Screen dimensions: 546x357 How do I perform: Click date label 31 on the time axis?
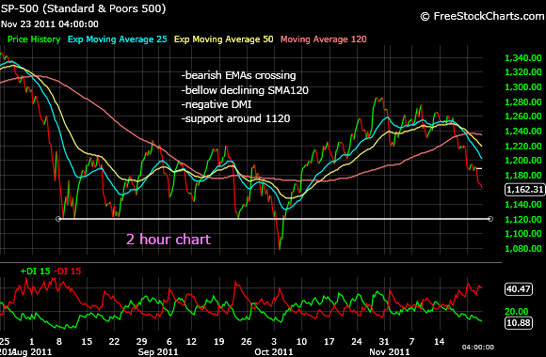point(384,342)
